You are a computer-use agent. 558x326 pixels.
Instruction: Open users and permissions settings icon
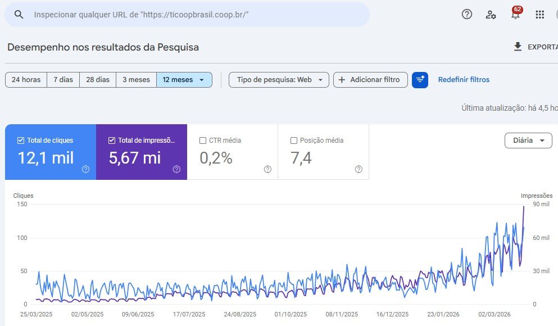pyautogui.click(x=491, y=15)
